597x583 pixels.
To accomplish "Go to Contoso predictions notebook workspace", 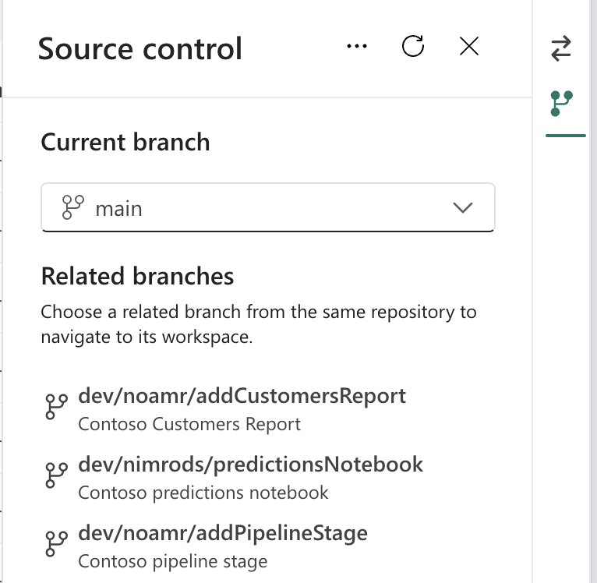I will (203, 493).
